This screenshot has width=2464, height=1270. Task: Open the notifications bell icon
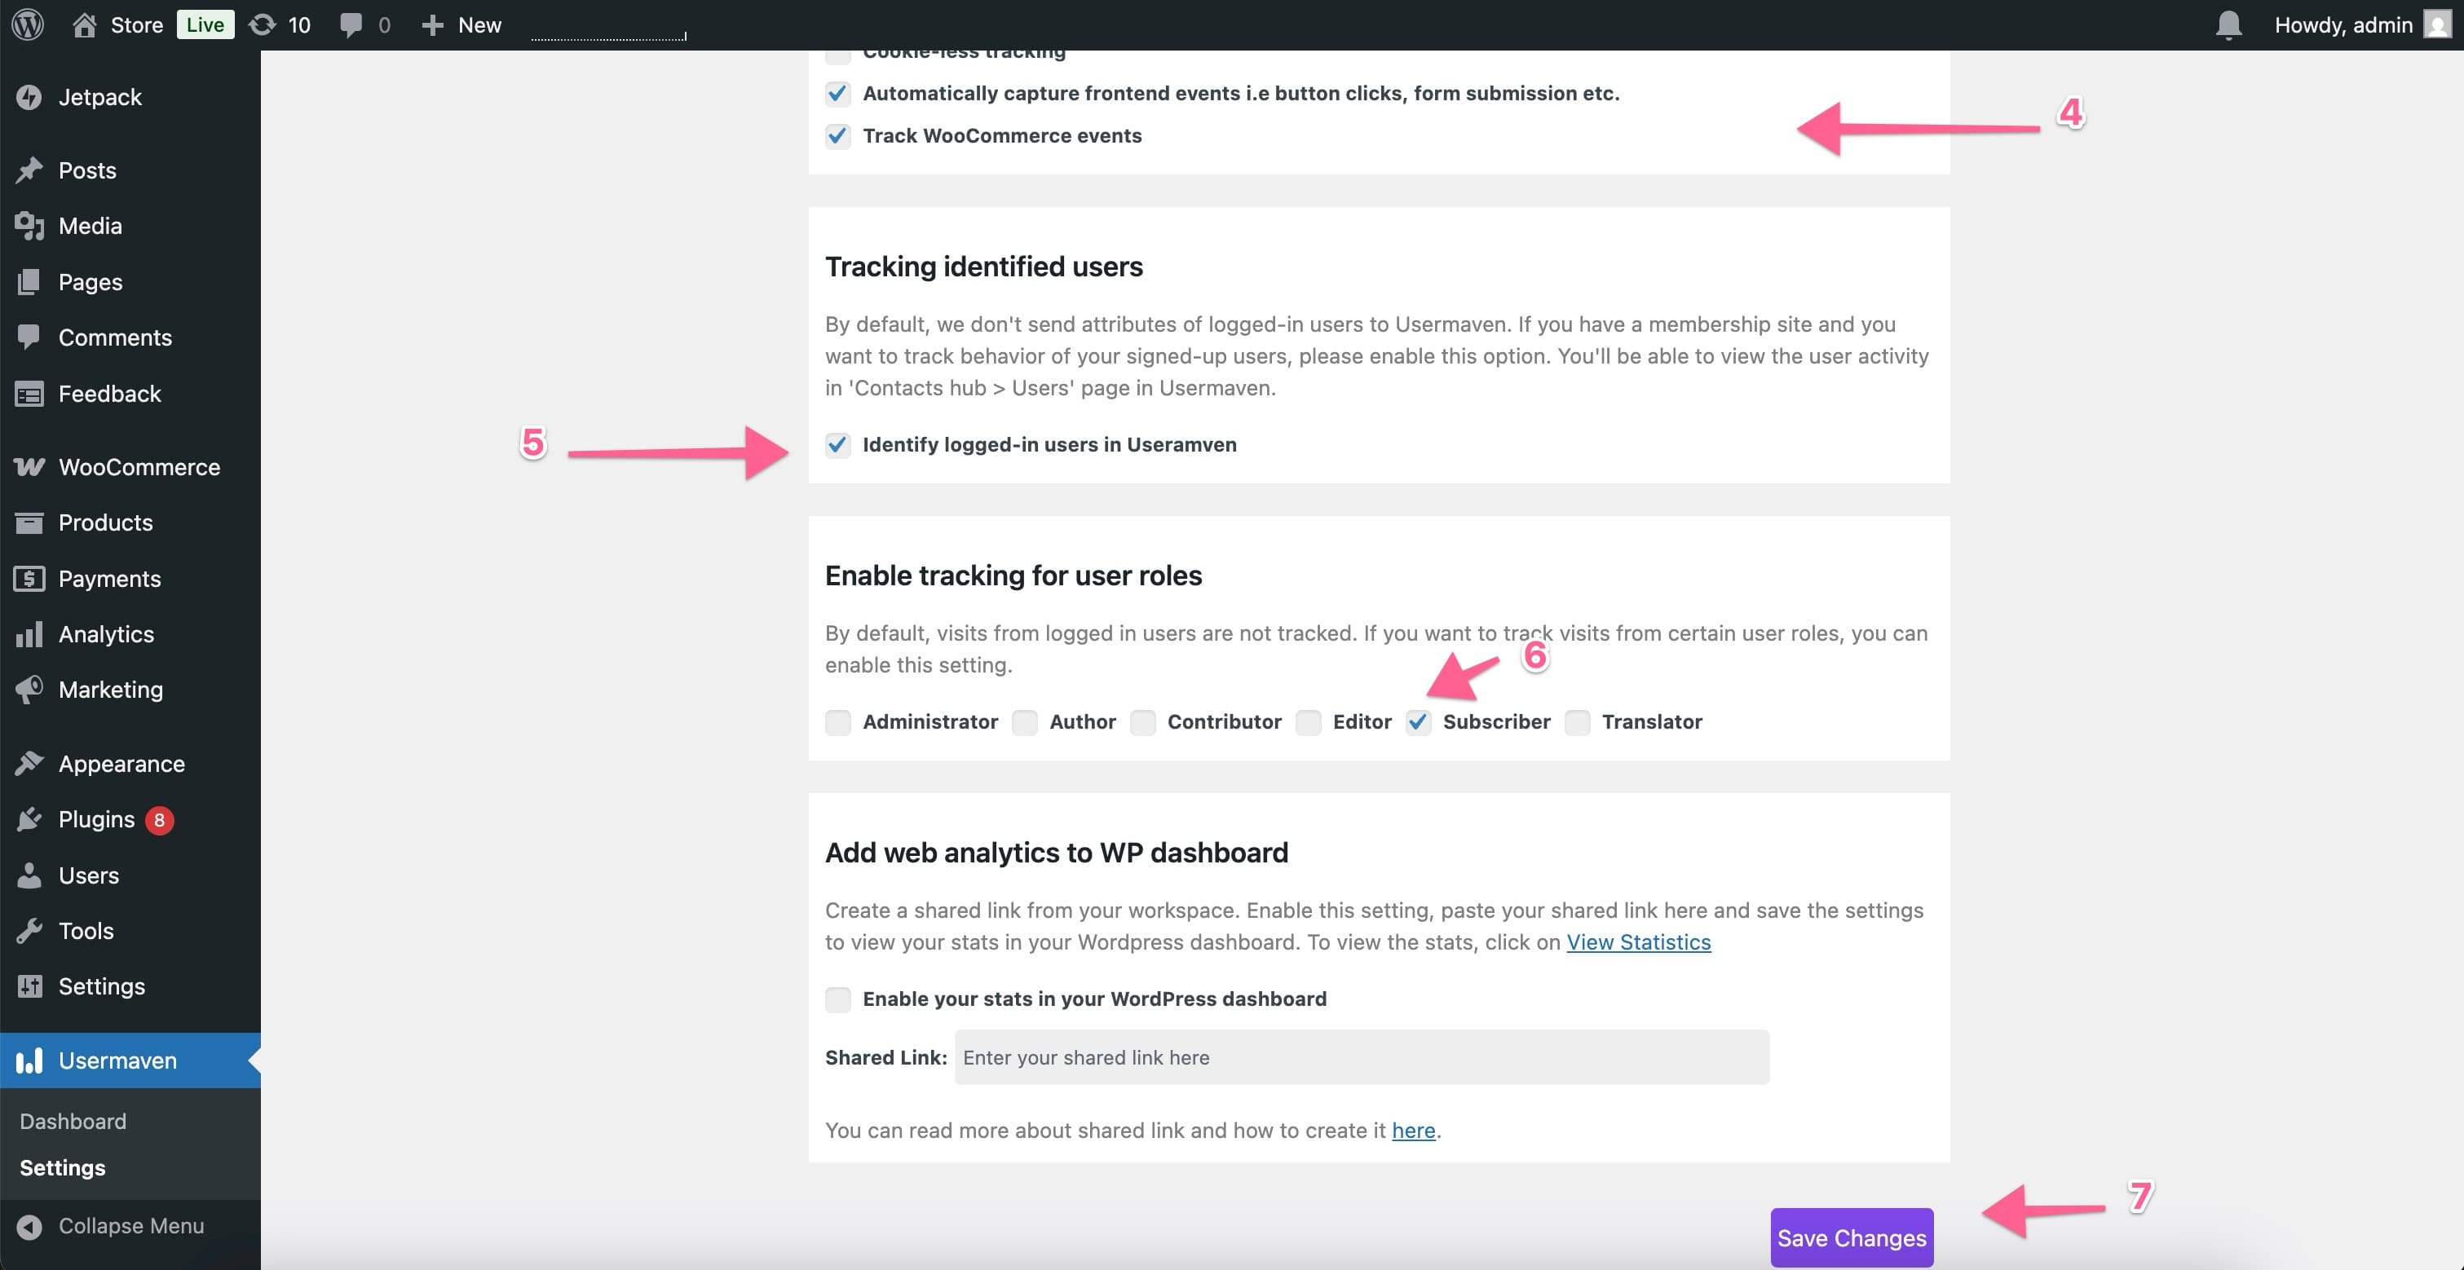coord(2228,25)
